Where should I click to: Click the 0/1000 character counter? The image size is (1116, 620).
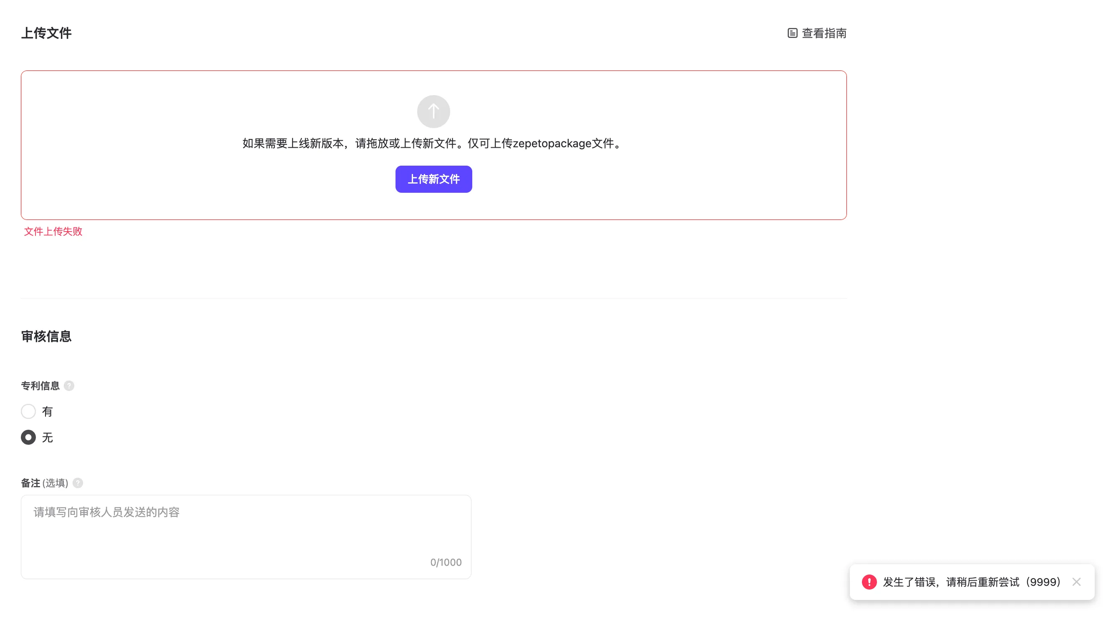click(446, 562)
